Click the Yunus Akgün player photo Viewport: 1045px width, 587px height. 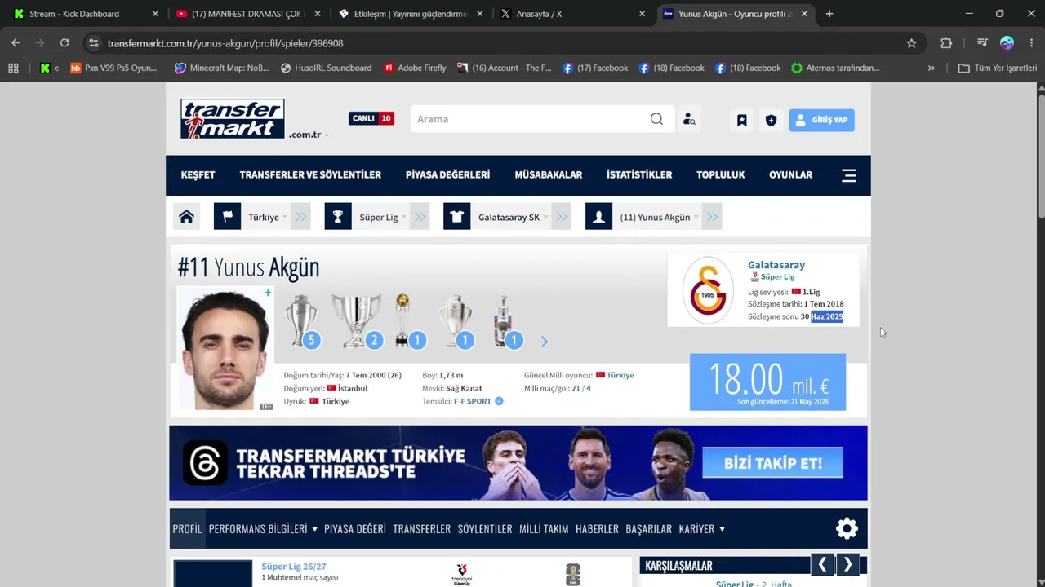pos(225,348)
